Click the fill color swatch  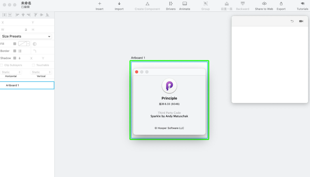22,44
